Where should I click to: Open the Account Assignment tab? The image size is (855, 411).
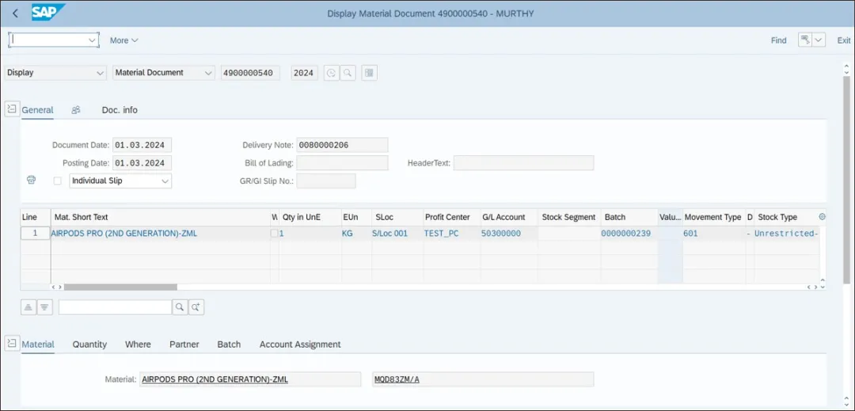300,344
